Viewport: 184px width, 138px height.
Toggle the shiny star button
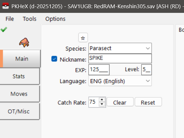click(83, 38)
